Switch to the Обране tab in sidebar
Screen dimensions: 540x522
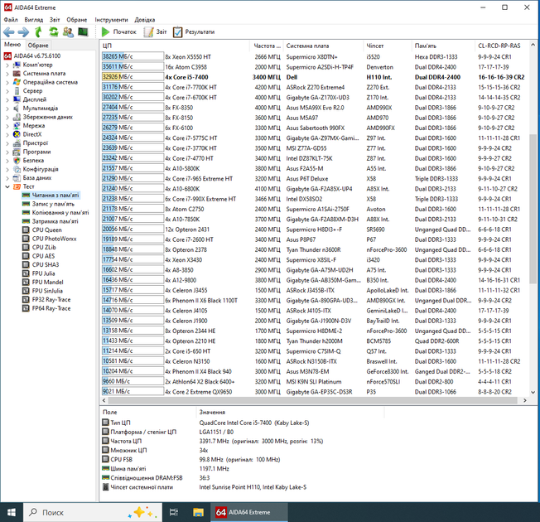[38, 45]
